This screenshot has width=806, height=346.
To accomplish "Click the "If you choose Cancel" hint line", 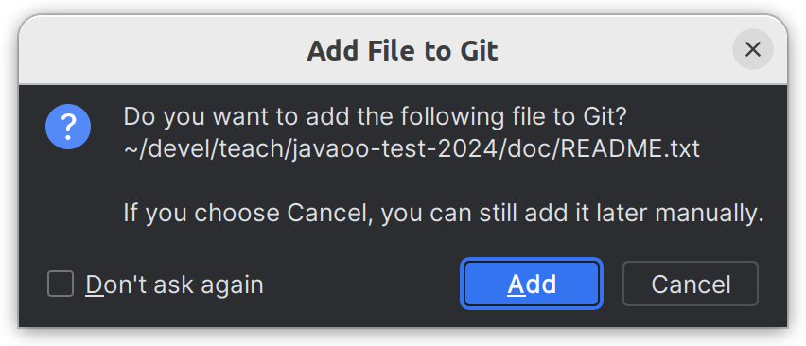I will (x=444, y=213).
